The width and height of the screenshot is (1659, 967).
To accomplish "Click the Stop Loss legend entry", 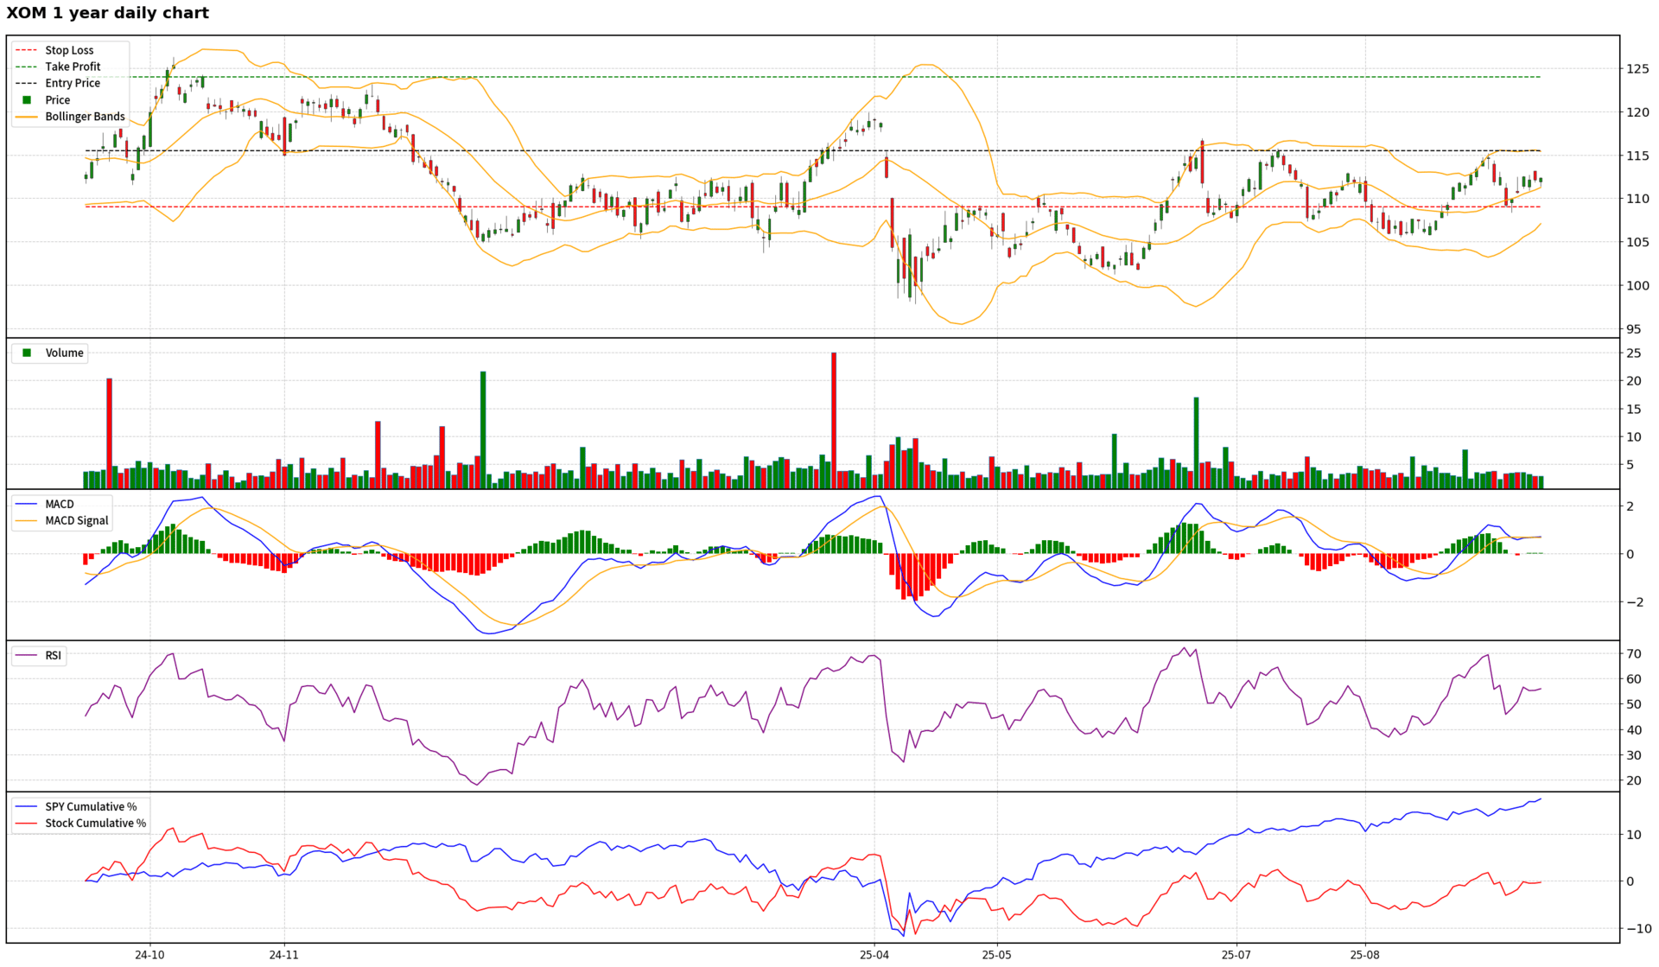I will point(69,50).
